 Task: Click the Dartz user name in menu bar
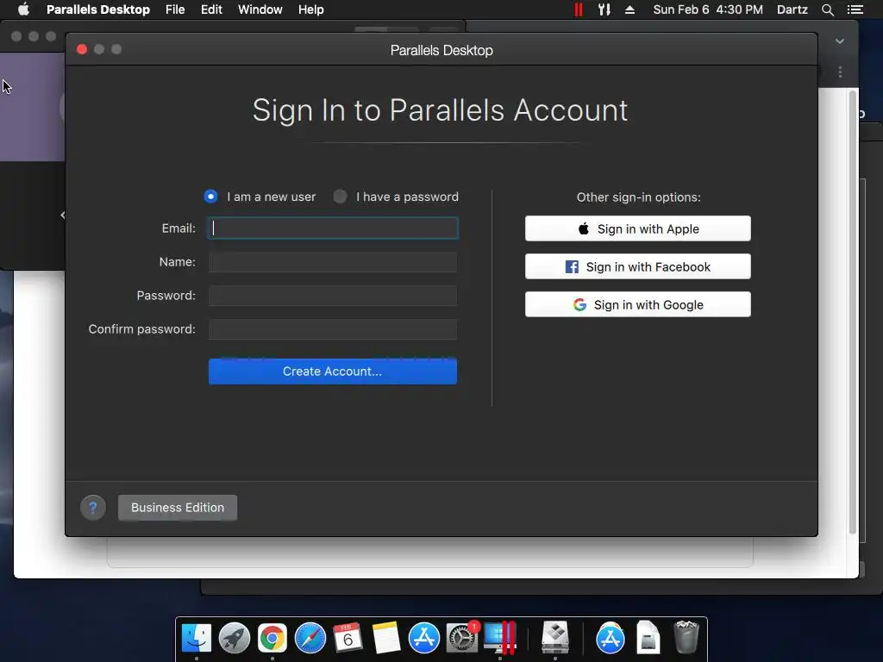pos(792,9)
